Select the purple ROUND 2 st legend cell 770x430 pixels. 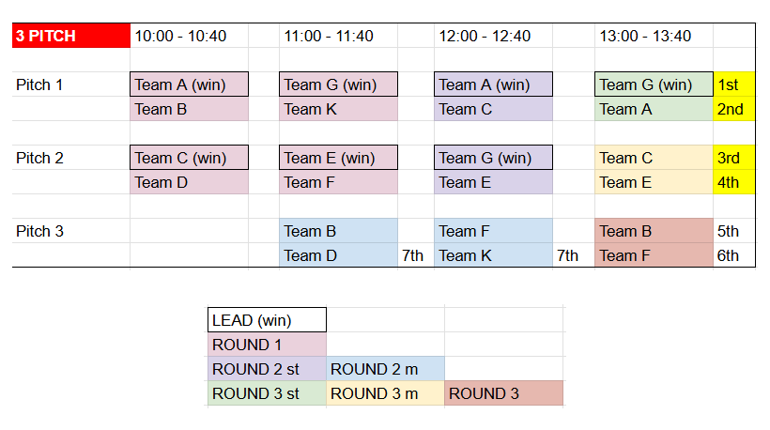tap(267, 369)
